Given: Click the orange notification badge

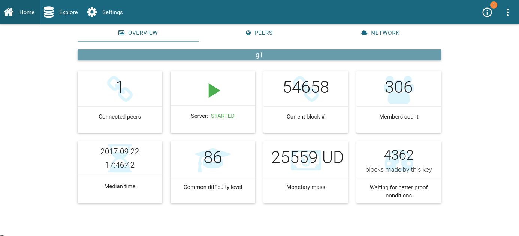Looking at the screenshot, I should [494, 5].
